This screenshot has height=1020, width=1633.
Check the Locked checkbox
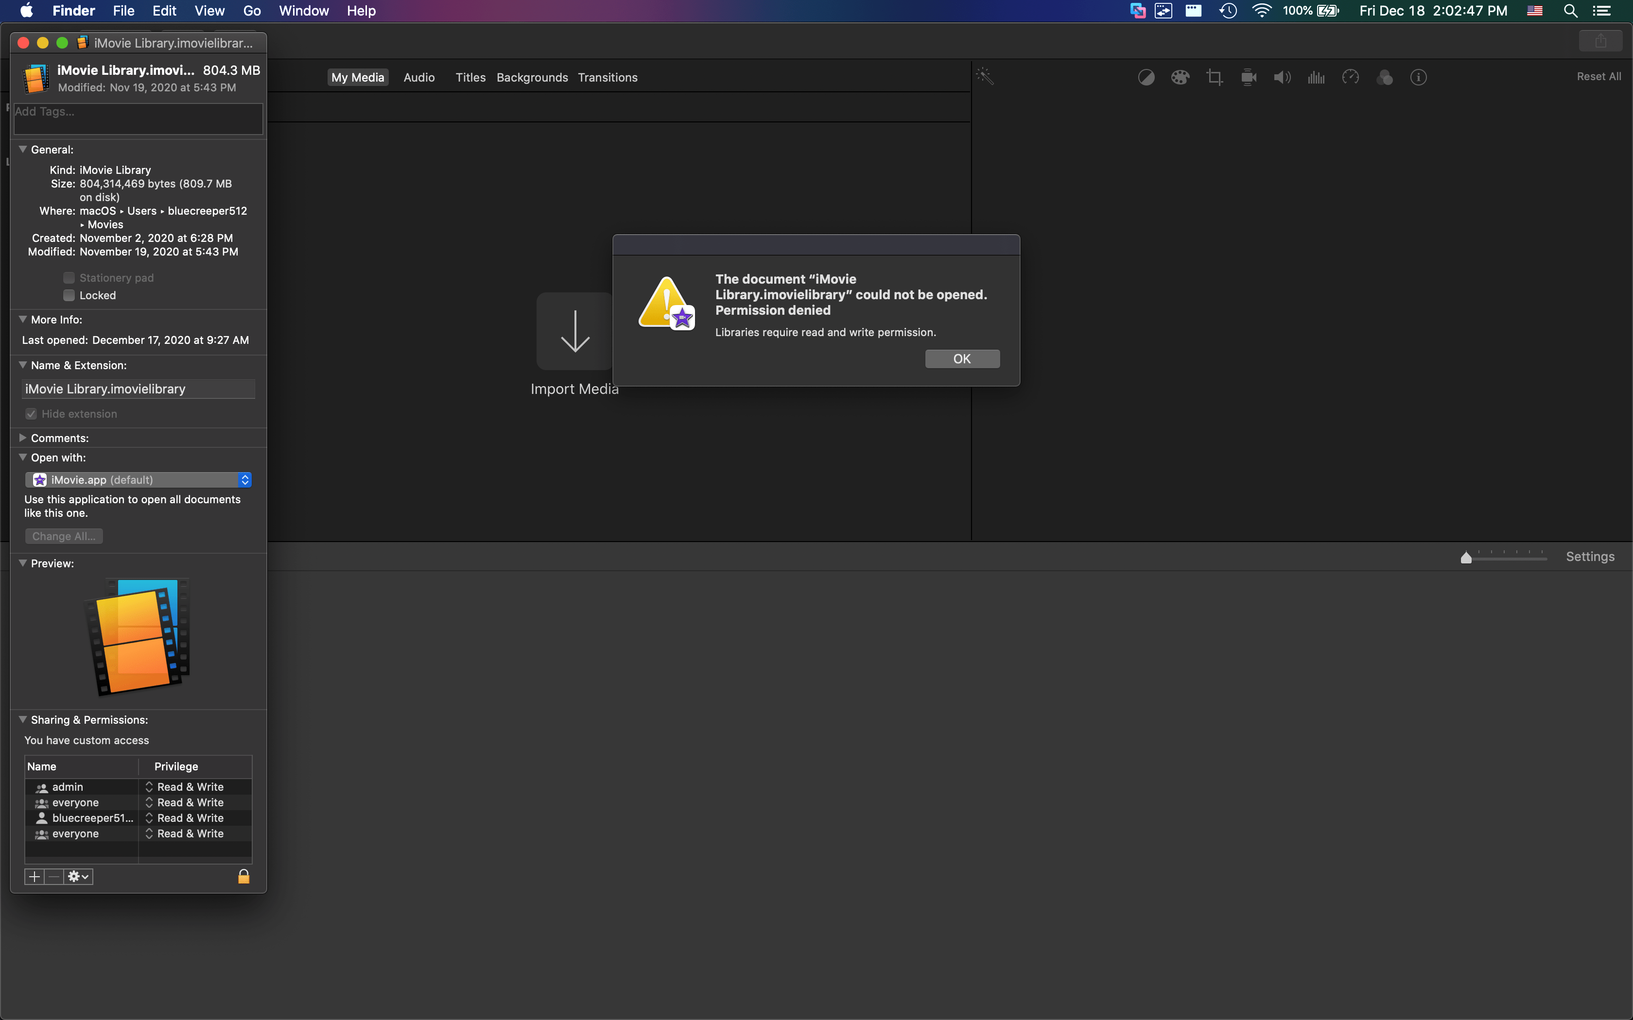point(68,295)
